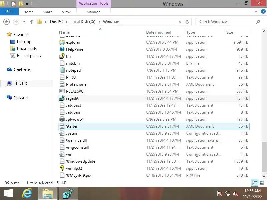Expand the ribbon with the chevron
This screenshot has height=200, width=267.
256,12
